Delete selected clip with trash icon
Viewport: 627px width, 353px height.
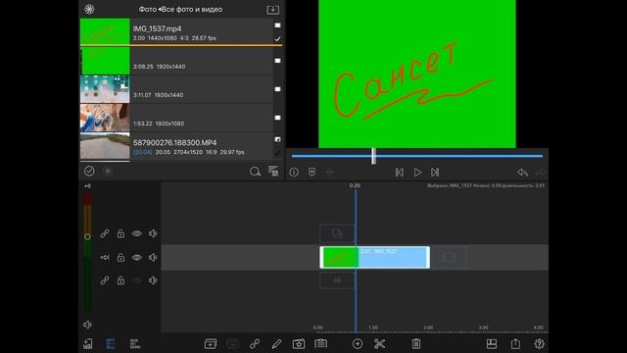tap(416, 344)
